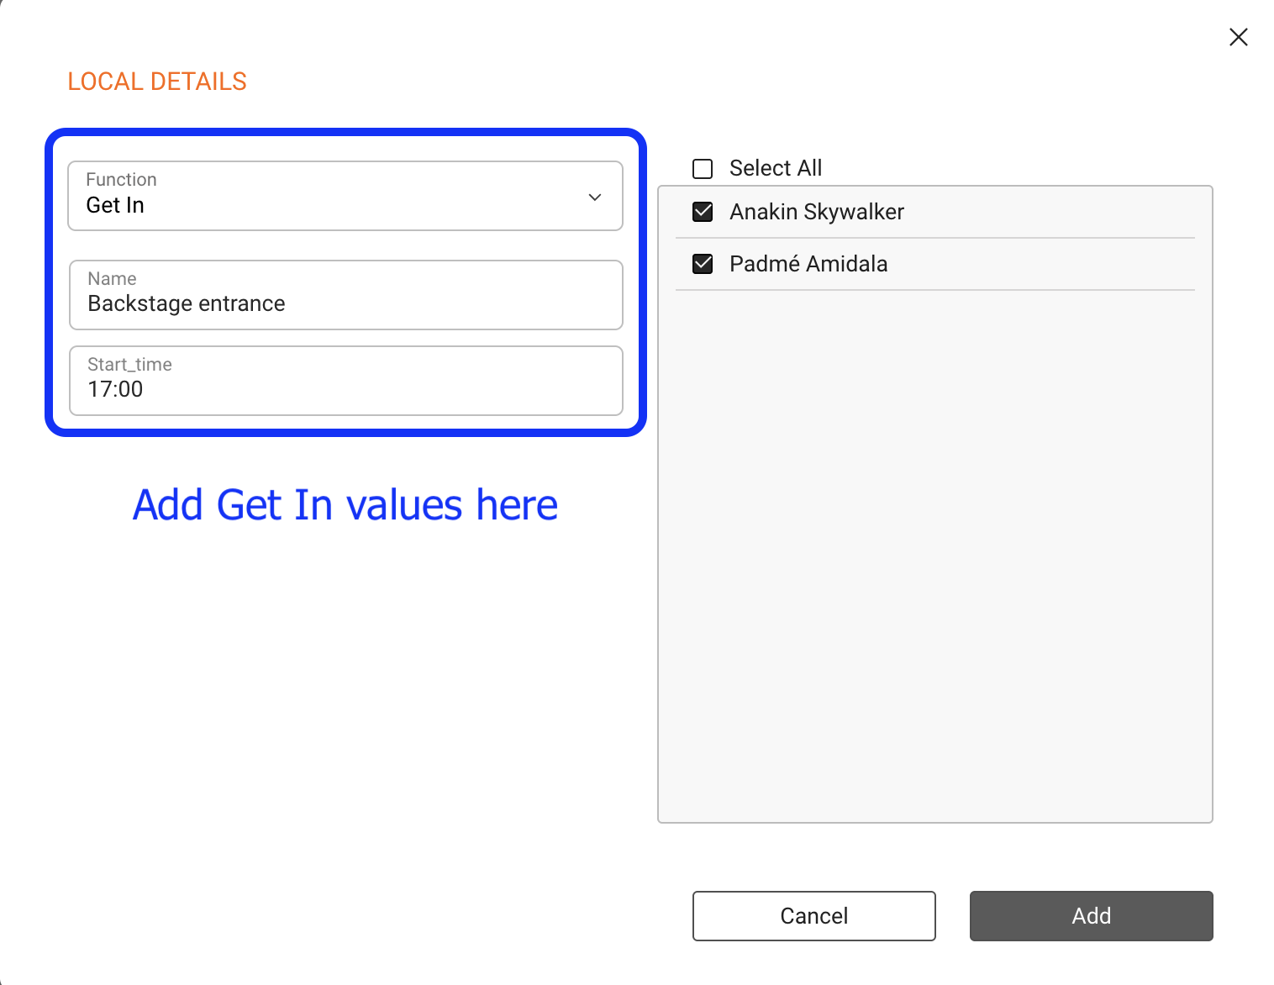Uncheck the Padmé Amidala checkbox
This screenshot has width=1274, height=985.
[703, 264]
